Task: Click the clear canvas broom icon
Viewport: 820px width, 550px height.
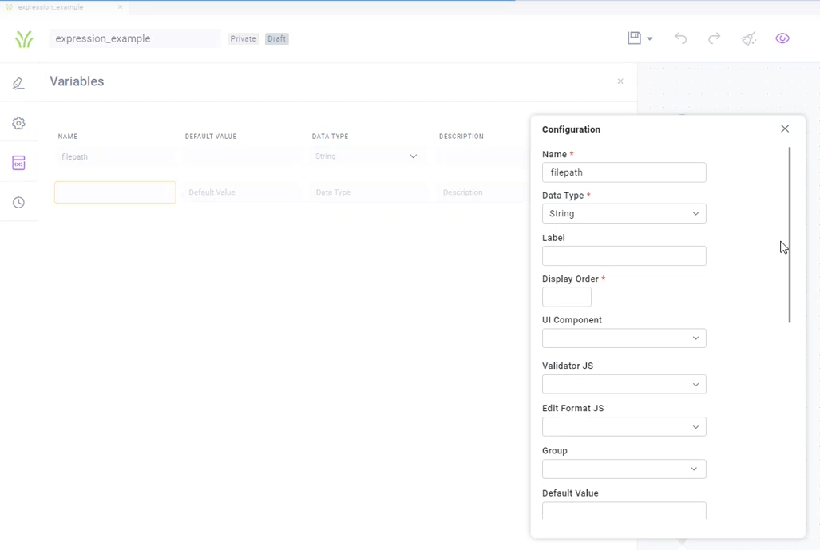Action: (x=748, y=38)
